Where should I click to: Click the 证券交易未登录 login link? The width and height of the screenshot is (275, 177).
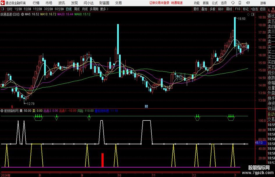click(159, 3)
